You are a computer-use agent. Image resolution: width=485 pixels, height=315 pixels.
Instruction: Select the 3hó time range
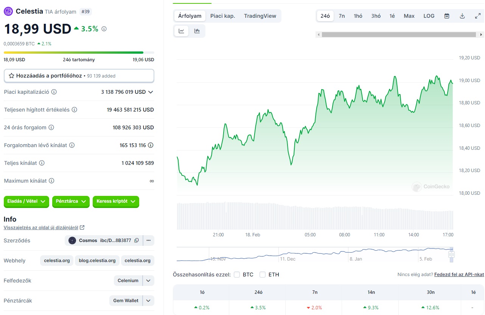(376, 16)
